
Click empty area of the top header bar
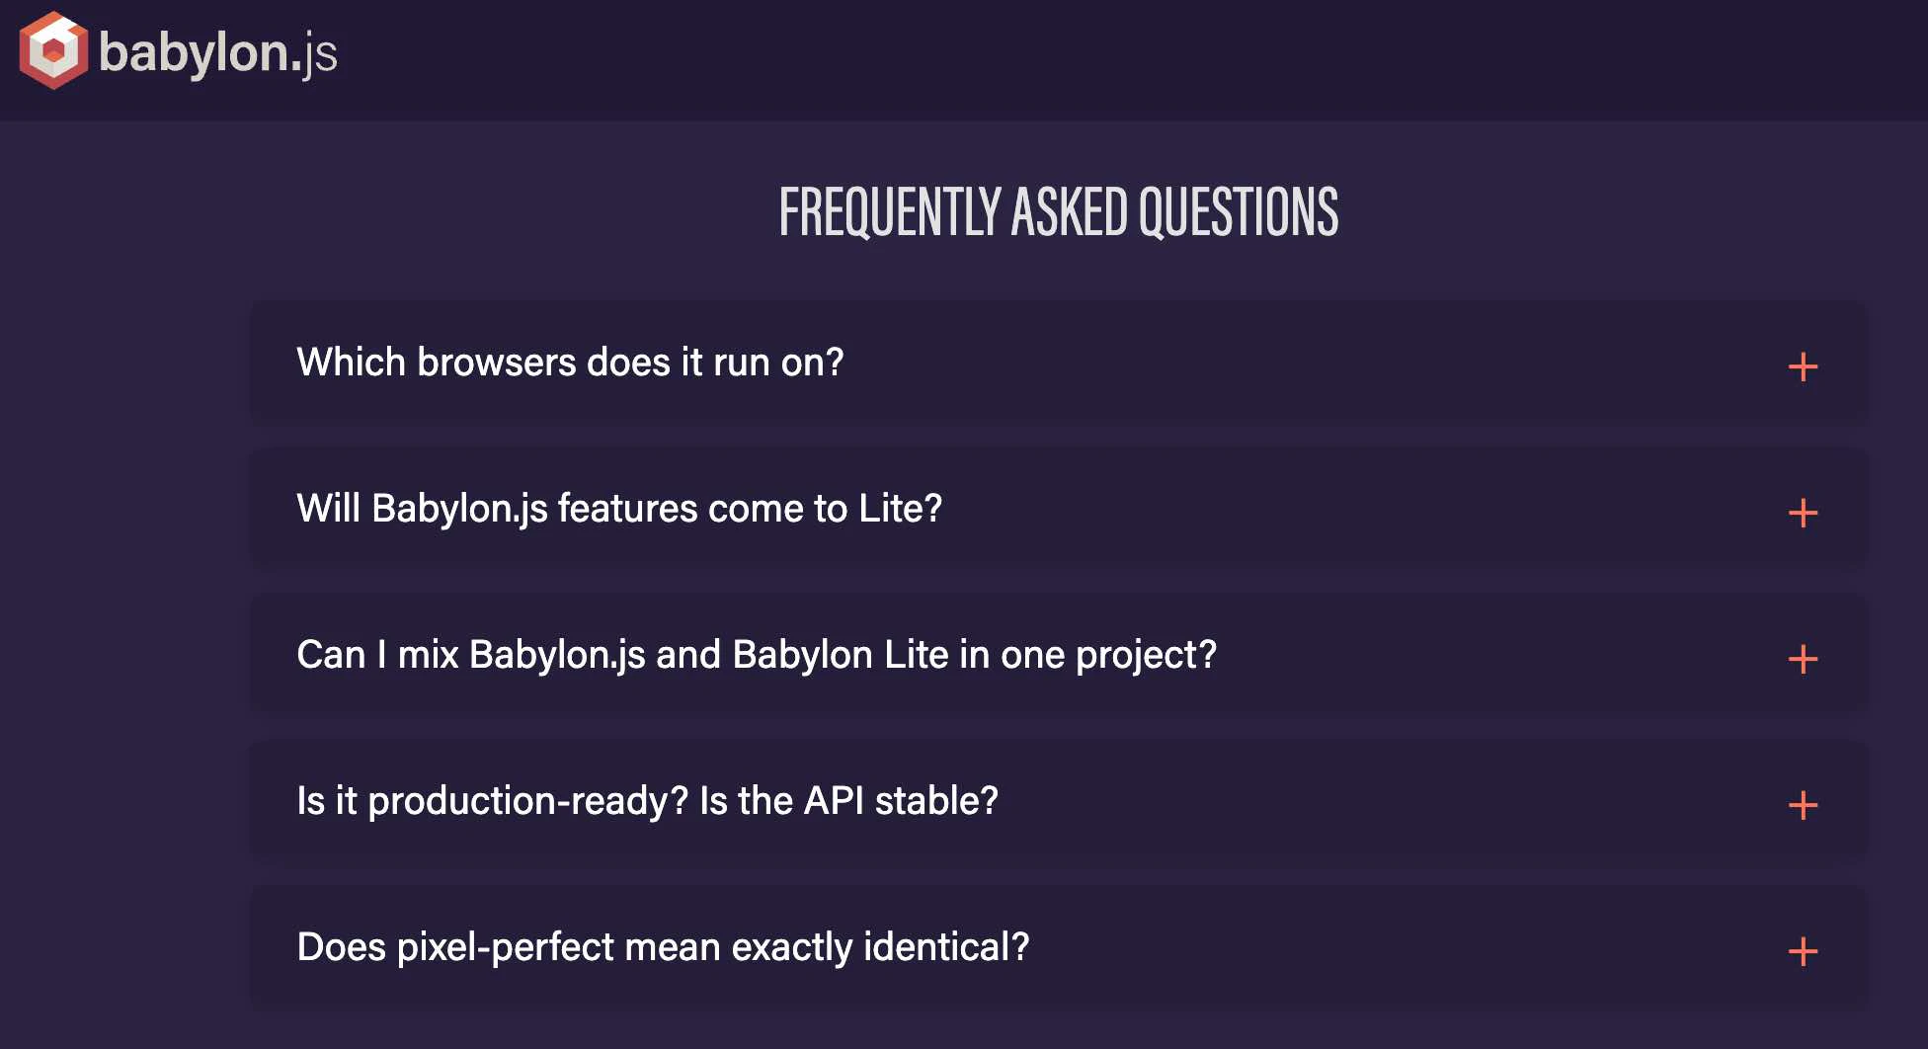[x=1086, y=59]
